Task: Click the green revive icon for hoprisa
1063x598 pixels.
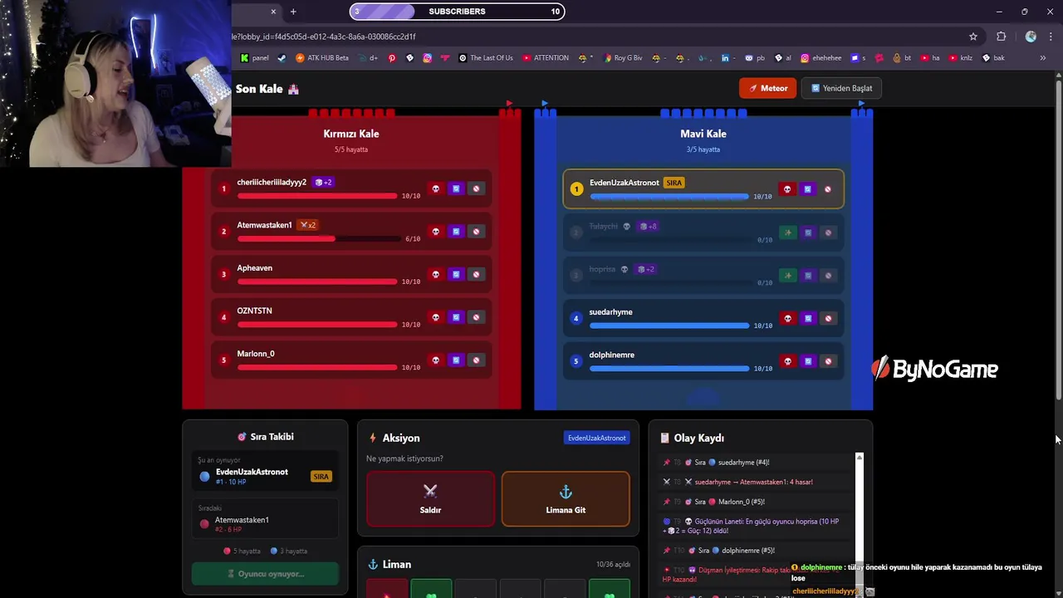Action: click(787, 276)
